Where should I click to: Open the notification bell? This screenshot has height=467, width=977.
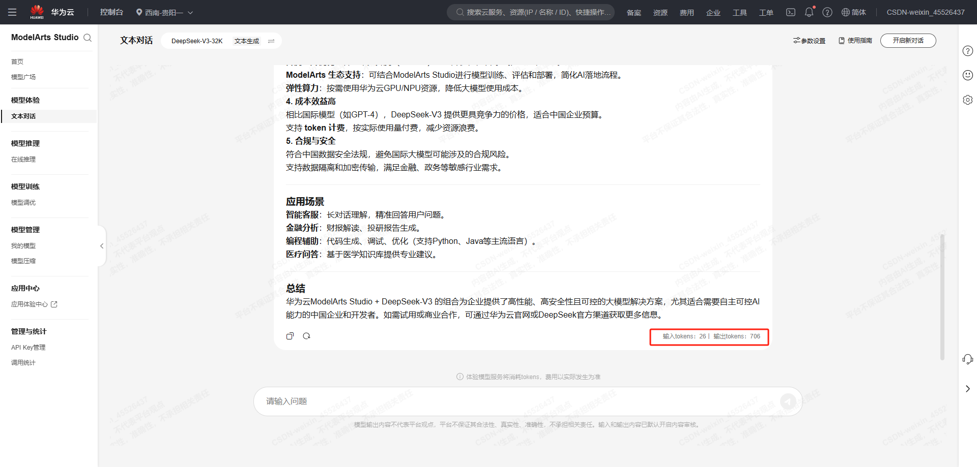click(x=809, y=12)
